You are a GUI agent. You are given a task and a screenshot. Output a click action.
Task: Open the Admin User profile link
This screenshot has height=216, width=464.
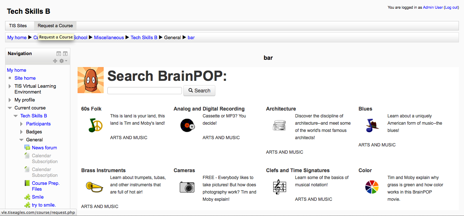click(433, 7)
